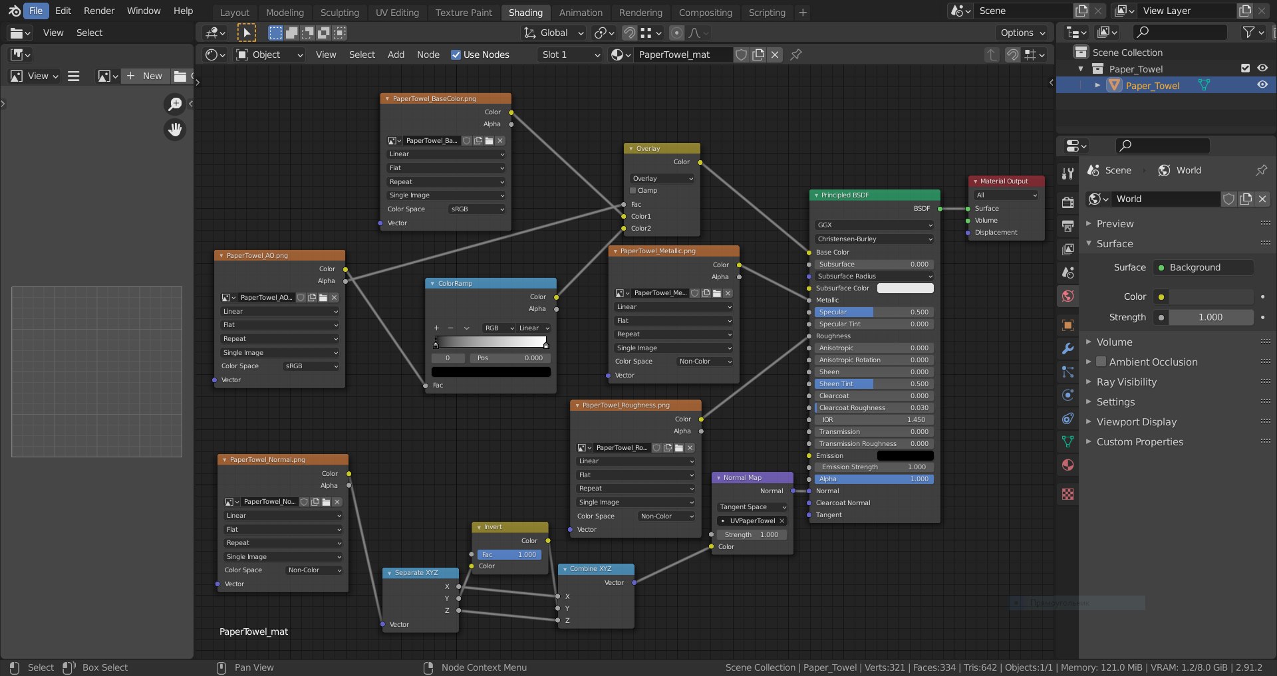
Task: Expand the Ray Visibility panel
Action: (1127, 382)
